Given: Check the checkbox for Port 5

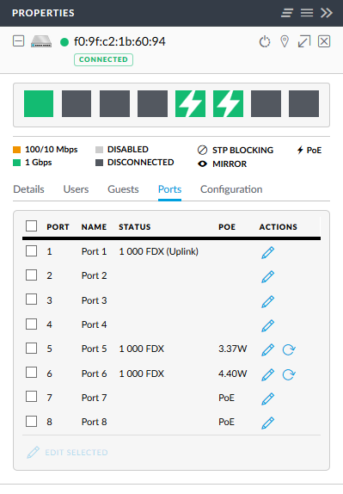Looking at the screenshot, I should point(32,349).
